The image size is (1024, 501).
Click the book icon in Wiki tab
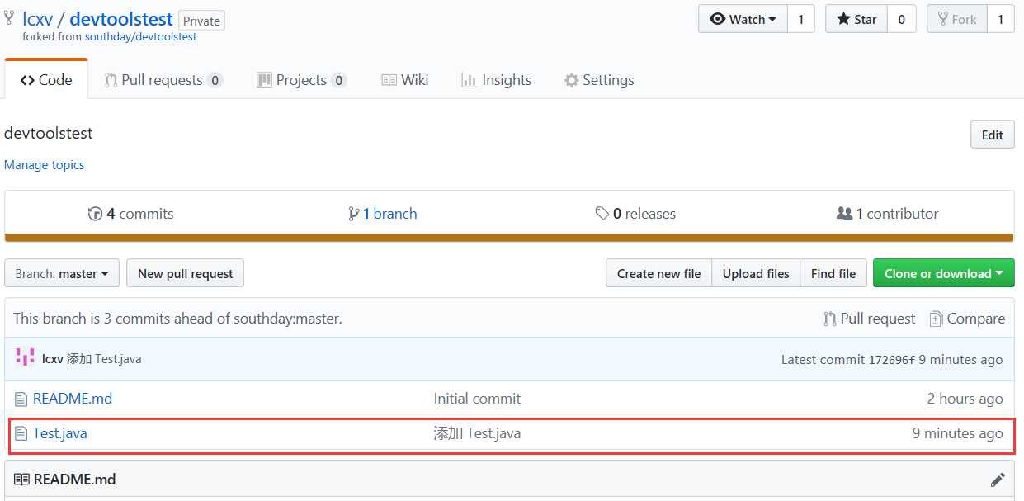389,80
